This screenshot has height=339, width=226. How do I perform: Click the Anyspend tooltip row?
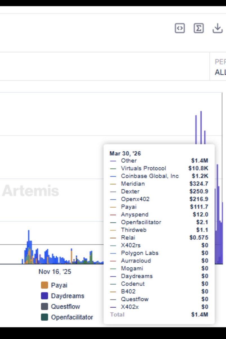(159, 214)
